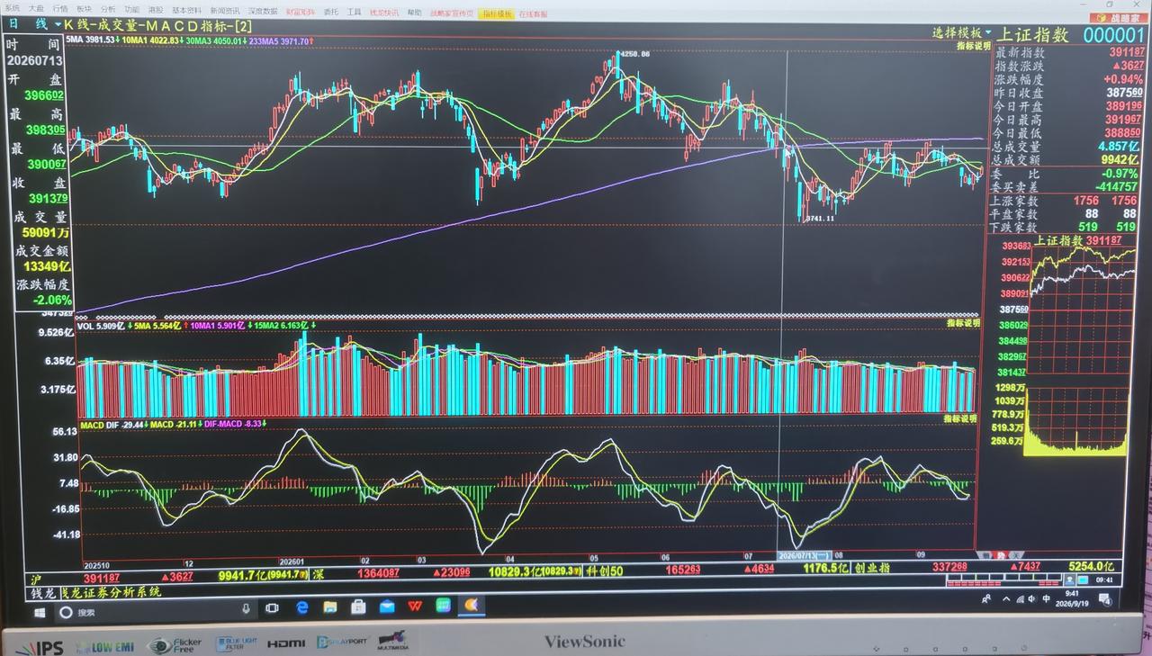Open the Mail app taskbar icon
1152x656 pixels.
(x=387, y=608)
